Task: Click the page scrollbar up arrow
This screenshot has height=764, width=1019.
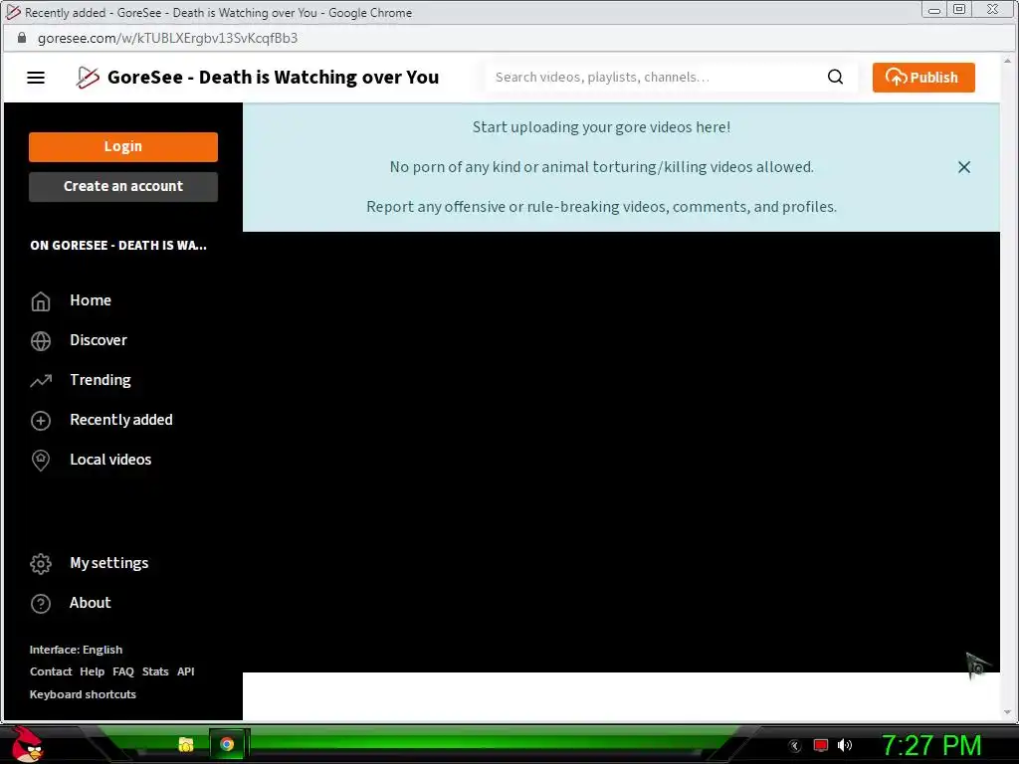Action: pos(1008,61)
